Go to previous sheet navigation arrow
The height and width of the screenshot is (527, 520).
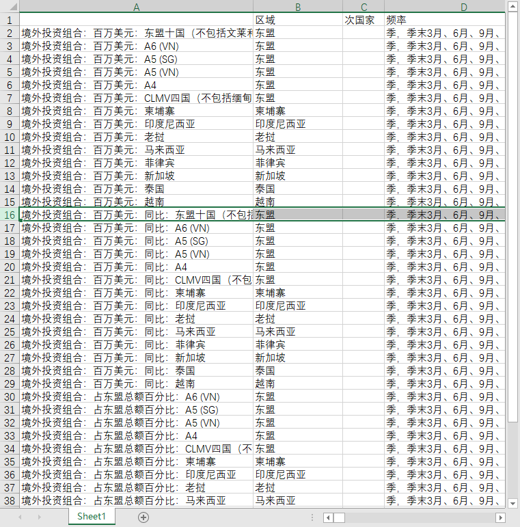click(x=20, y=517)
